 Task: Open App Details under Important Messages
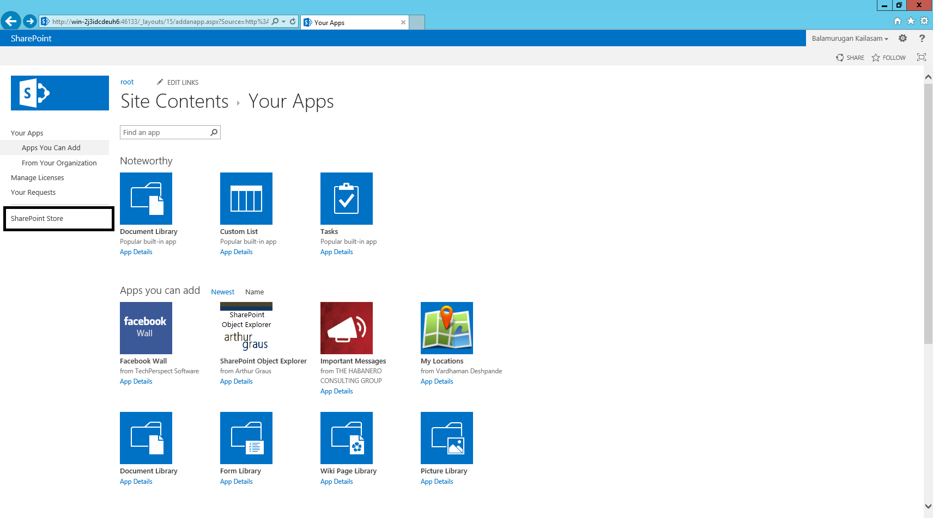pyautogui.click(x=337, y=391)
